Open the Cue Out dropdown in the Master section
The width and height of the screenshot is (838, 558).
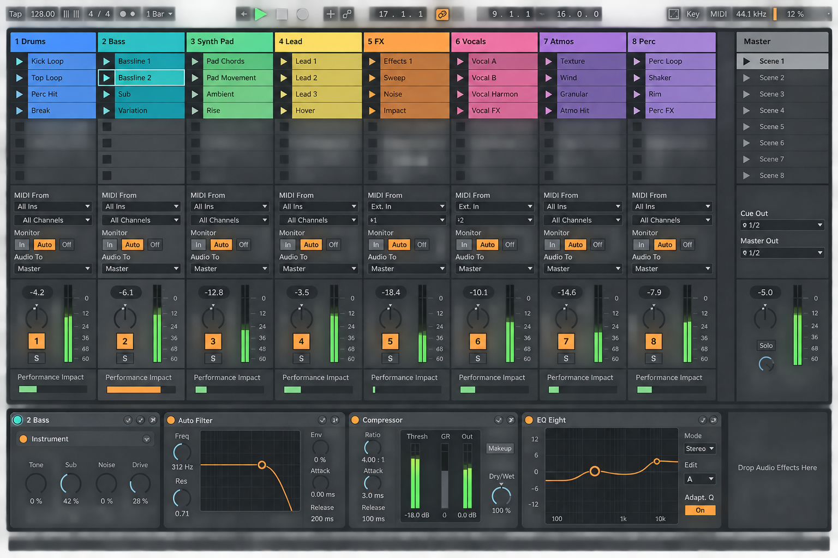tap(782, 226)
